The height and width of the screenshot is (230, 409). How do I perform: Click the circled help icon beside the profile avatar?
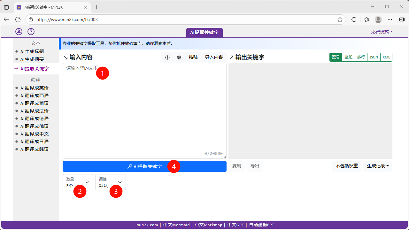click(x=31, y=32)
